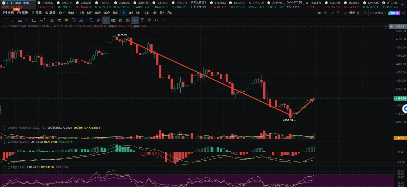
Task: Switch to the 4时 timeframe
Action: [131, 13]
